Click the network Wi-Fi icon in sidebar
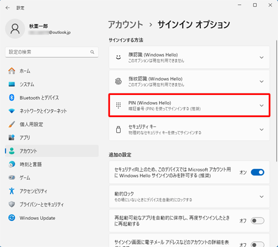 (x=12, y=111)
